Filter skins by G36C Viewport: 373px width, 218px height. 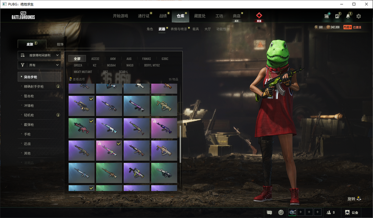click(165, 59)
